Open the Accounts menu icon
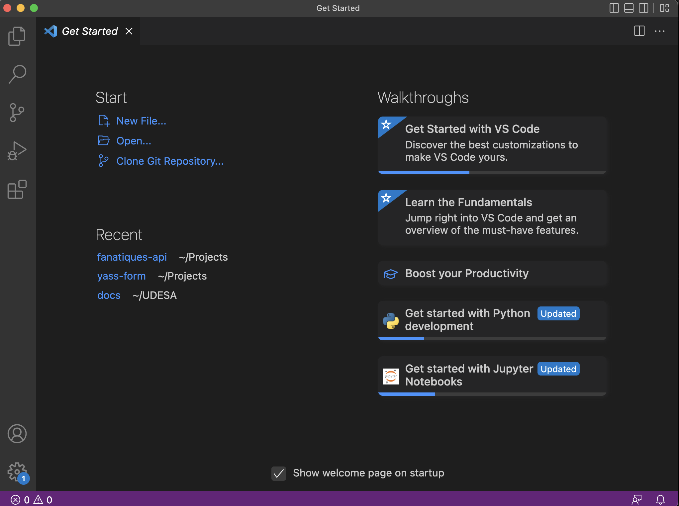The image size is (679, 506). pos(17,434)
